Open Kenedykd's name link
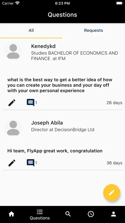Viewport: 125px width, 223px height. [43, 46]
